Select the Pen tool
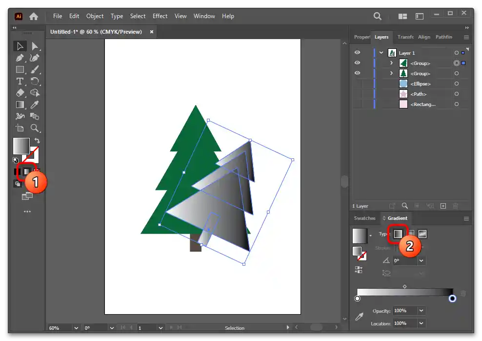Viewport: 482px width, 341px height. (x=20, y=58)
